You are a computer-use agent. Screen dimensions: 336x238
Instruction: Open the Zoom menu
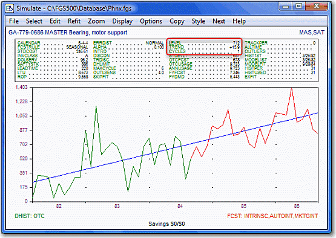[x=96, y=21]
